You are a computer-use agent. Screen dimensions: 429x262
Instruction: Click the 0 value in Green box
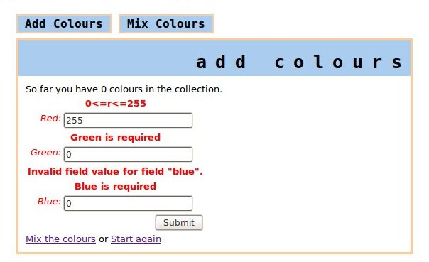[x=69, y=155]
